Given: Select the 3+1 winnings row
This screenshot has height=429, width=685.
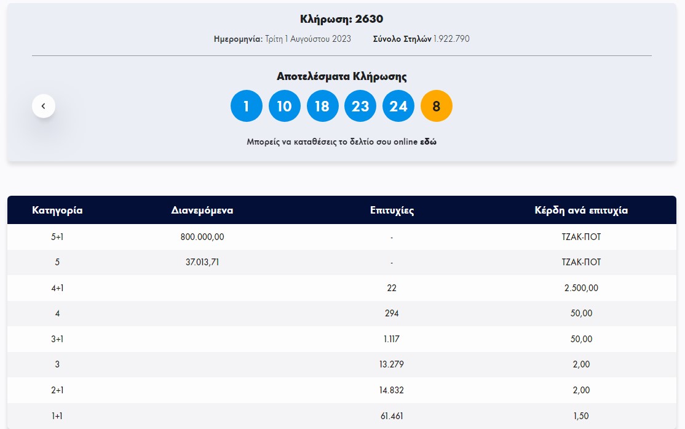Looking at the screenshot, I should (x=342, y=339).
